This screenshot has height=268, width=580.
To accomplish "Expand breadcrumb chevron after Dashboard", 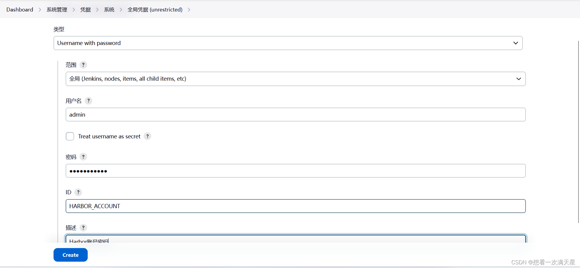I will [x=40, y=10].
